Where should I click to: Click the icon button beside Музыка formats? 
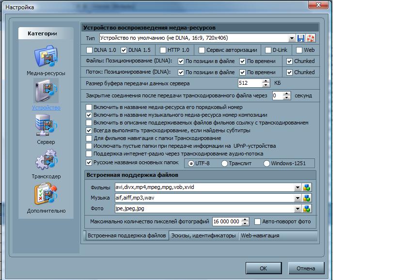(x=306, y=198)
